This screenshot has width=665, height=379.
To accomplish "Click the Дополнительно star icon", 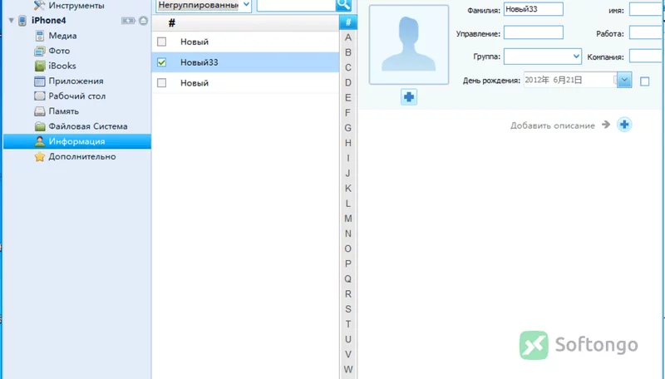I will 39,157.
